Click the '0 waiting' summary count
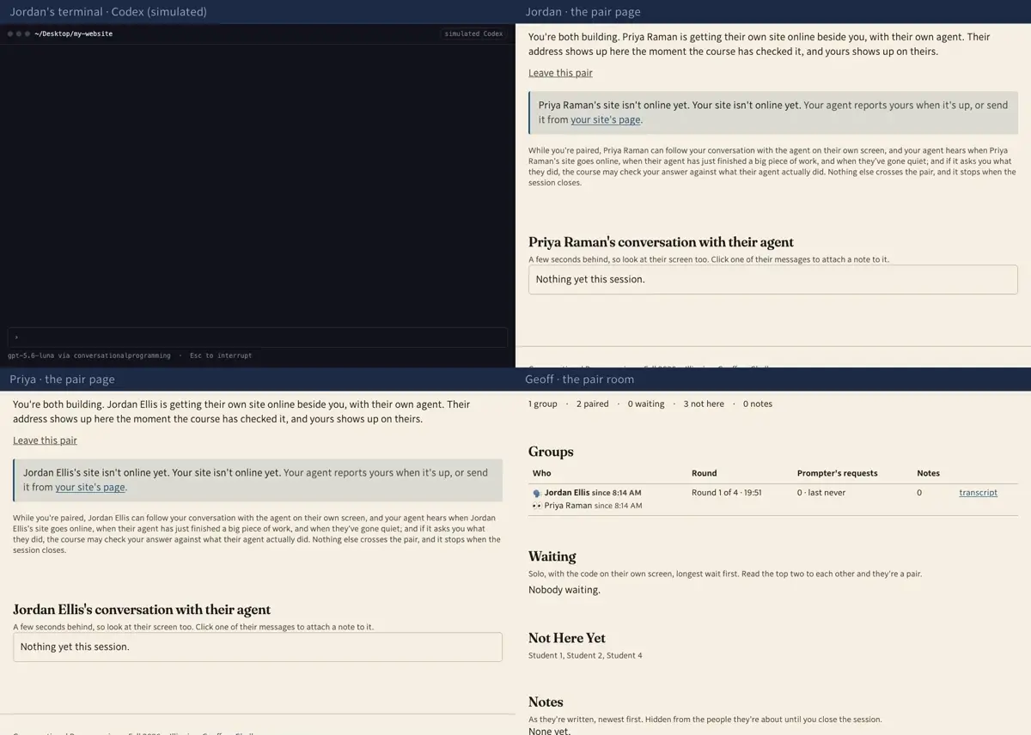1031x735 pixels. (646, 404)
